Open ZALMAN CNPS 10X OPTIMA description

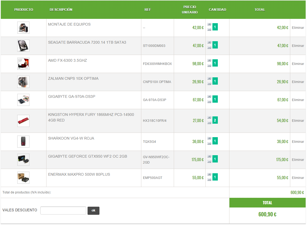[73, 78]
